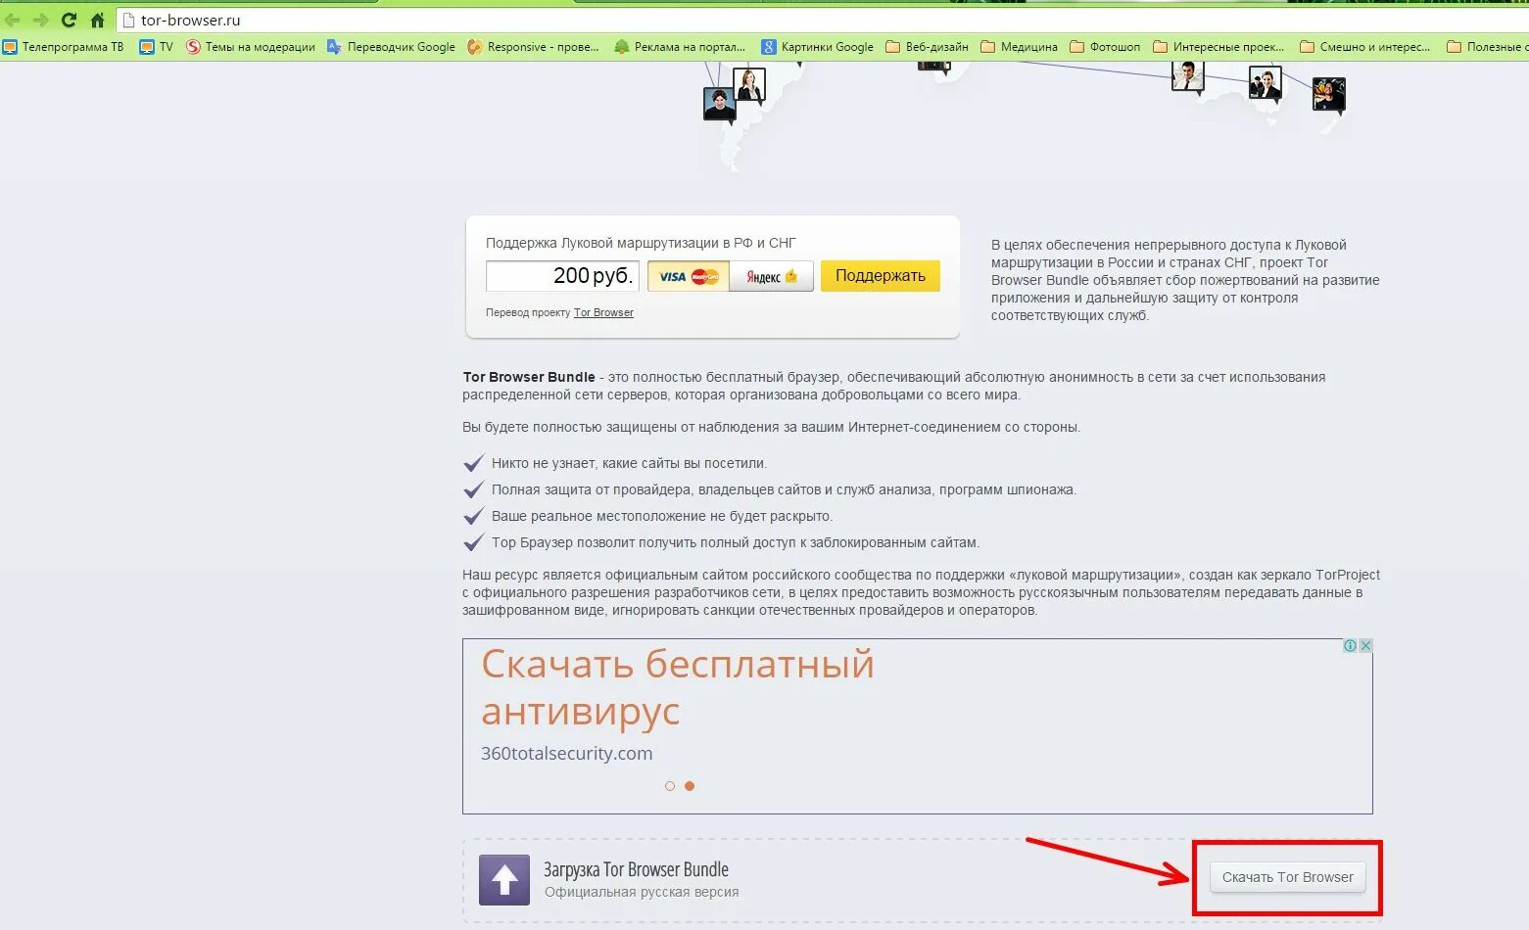Open the Темы на модерации bookmark

coord(251,46)
